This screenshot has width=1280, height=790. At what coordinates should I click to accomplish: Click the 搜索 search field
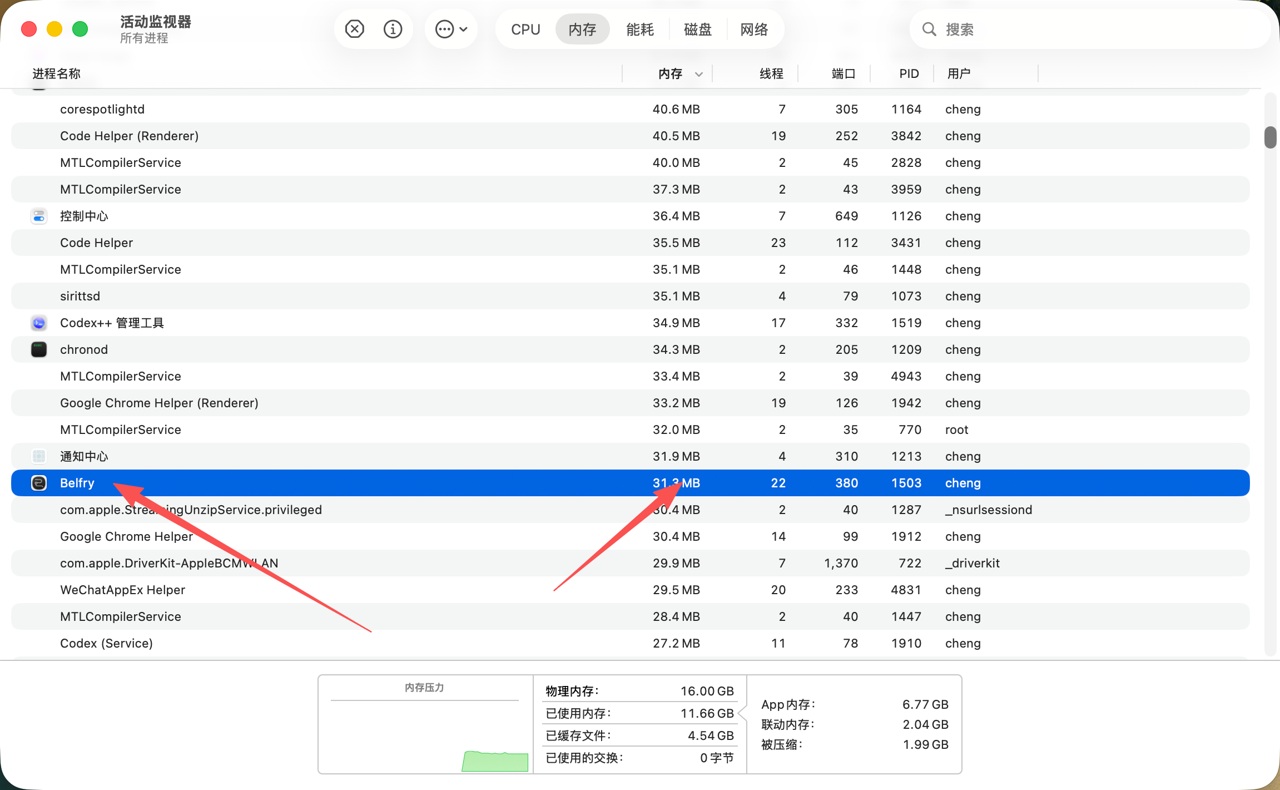pos(1090,29)
